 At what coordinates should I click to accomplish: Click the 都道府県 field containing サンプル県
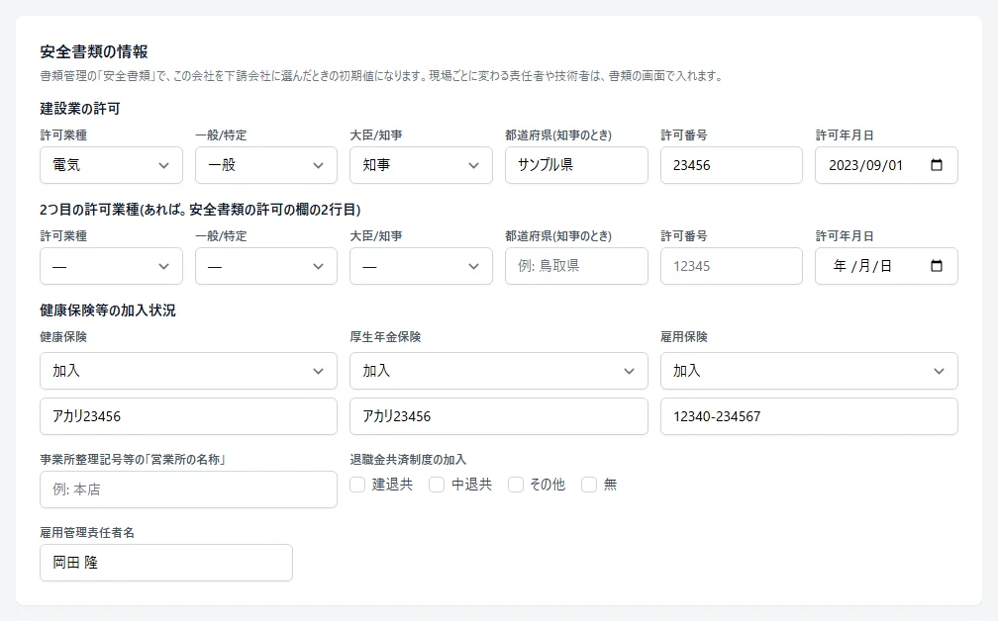[x=576, y=165]
